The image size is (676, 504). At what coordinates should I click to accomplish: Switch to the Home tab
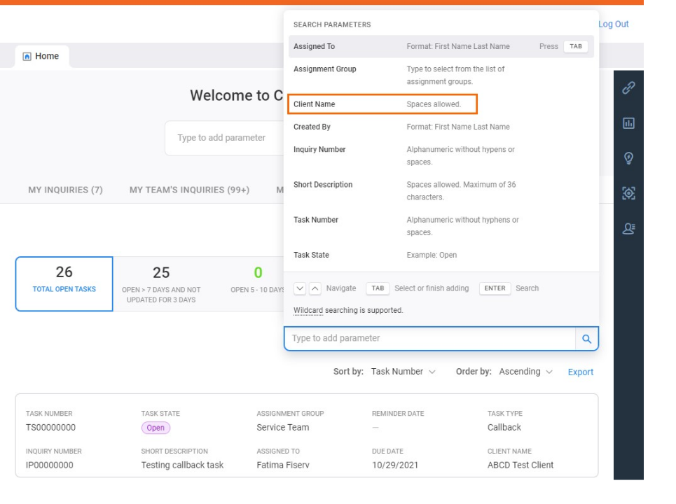pos(42,57)
